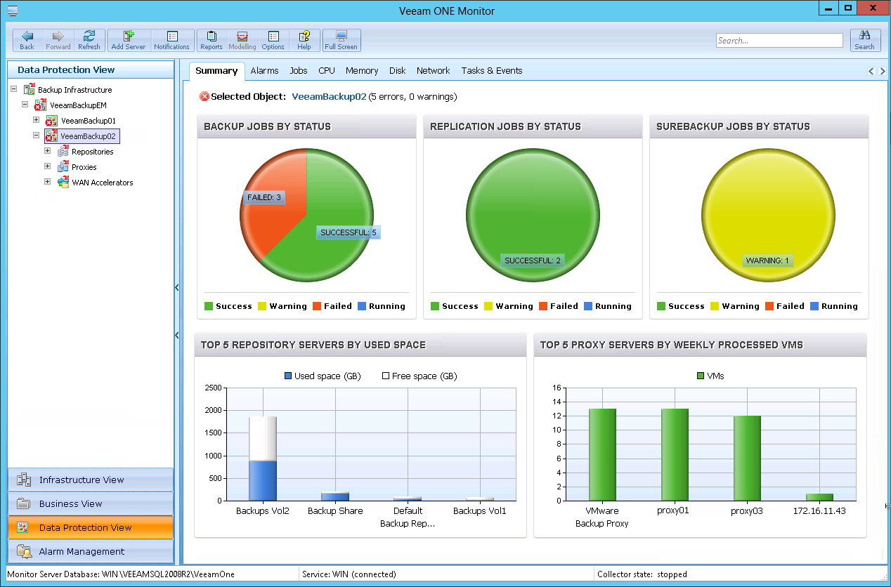The width and height of the screenshot is (891, 587).
Task: Switch to the Disk tab
Action: [398, 71]
